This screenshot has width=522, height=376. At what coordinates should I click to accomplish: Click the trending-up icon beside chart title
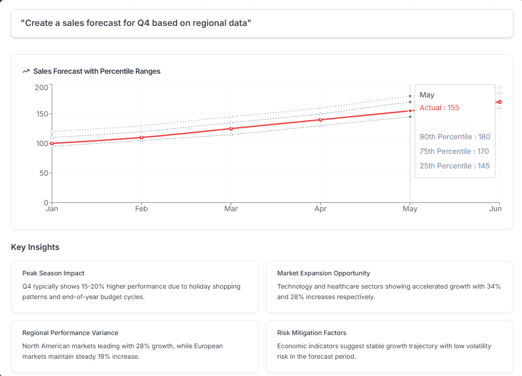(x=26, y=71)
